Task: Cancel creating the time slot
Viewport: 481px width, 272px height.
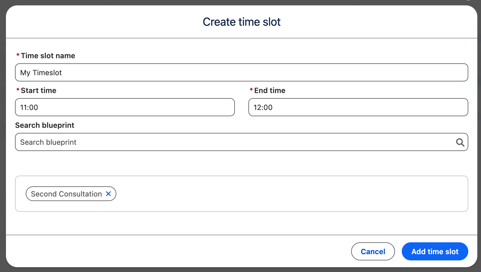Action: coord(373,251)
